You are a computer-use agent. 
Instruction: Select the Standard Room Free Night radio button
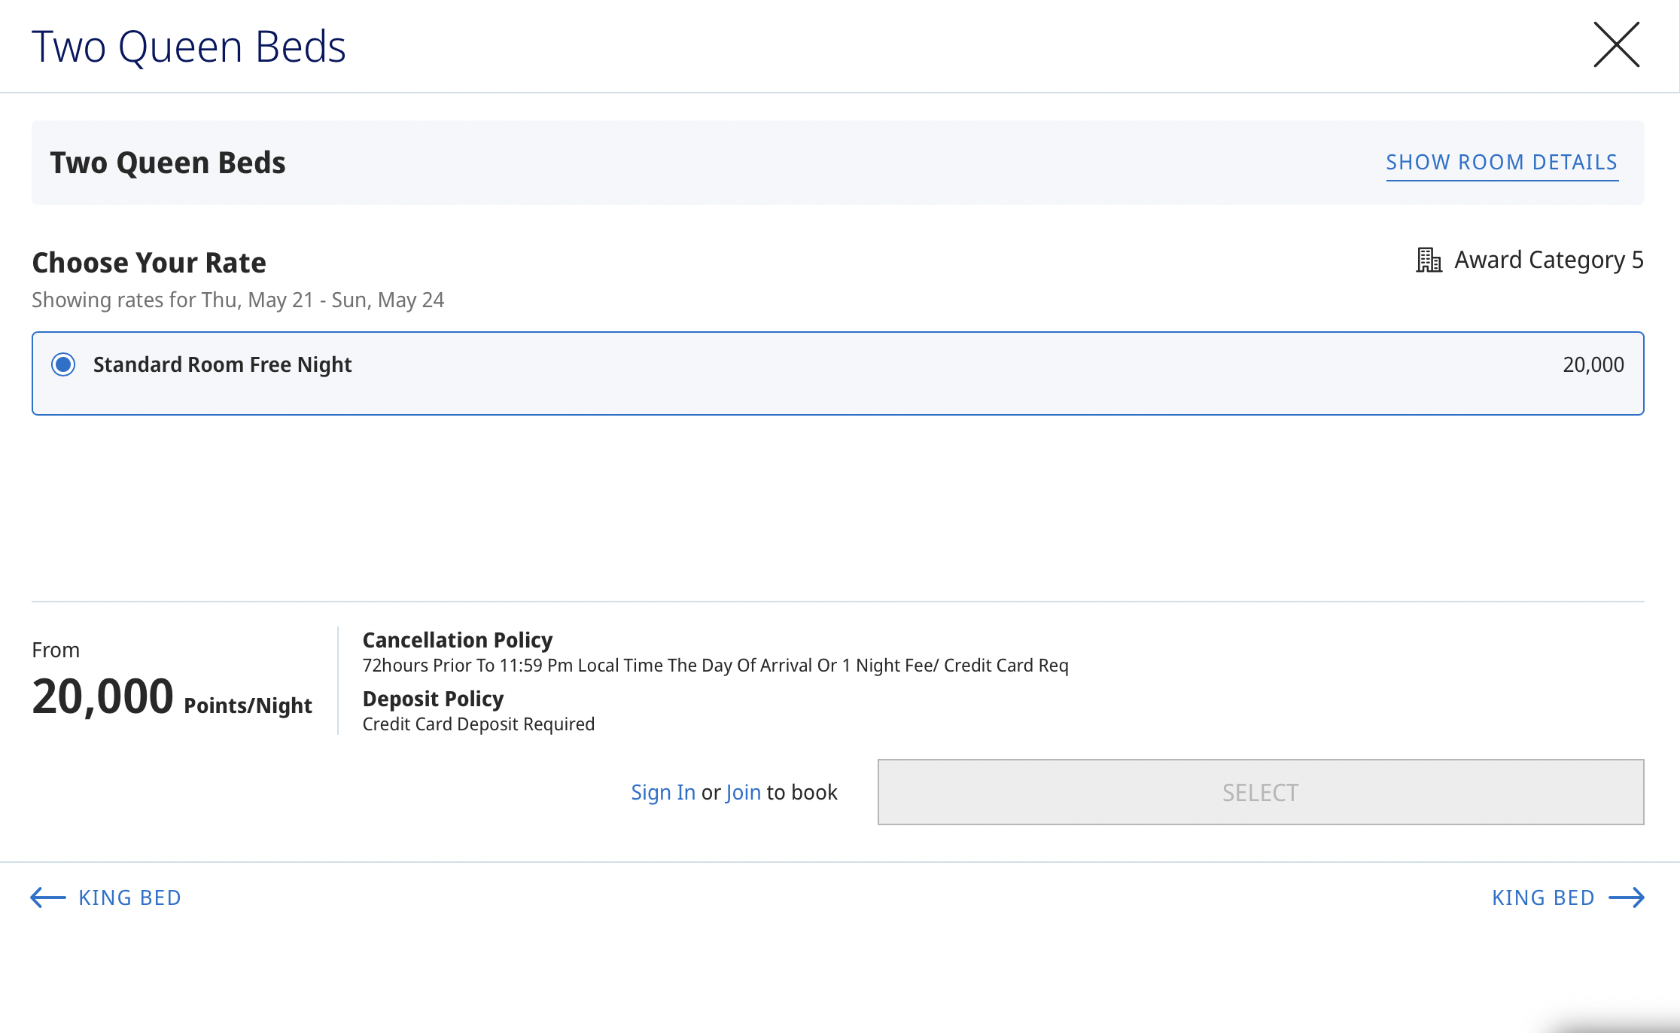pos(63,365)
